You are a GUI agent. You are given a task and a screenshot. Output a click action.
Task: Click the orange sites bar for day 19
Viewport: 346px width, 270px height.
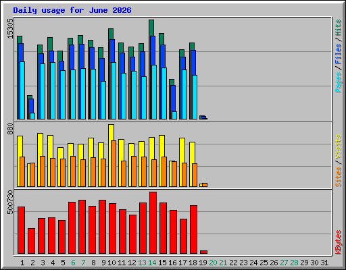click(205, 185)
